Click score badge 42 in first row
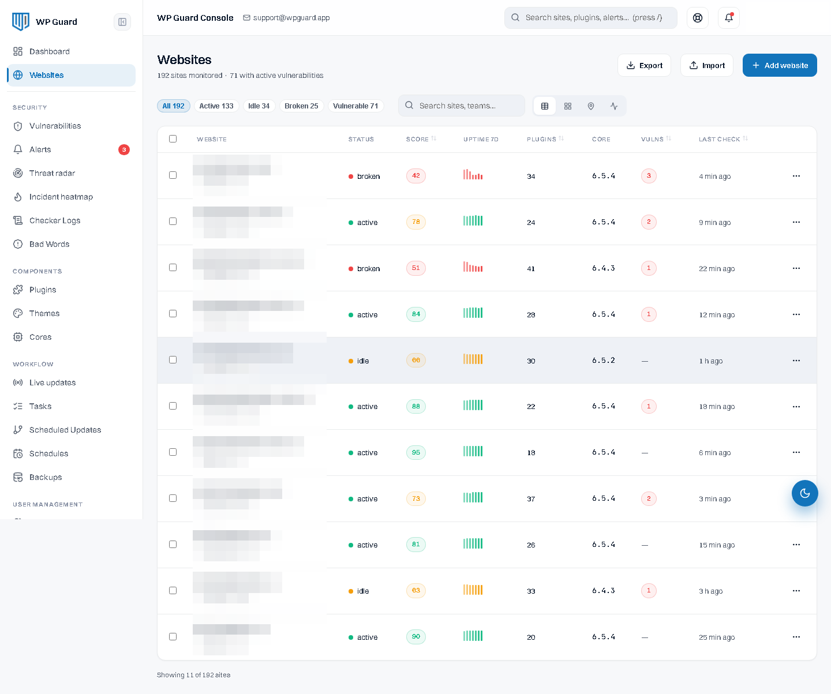The width and height of the screenshot is (831, 694). point(416,176)
